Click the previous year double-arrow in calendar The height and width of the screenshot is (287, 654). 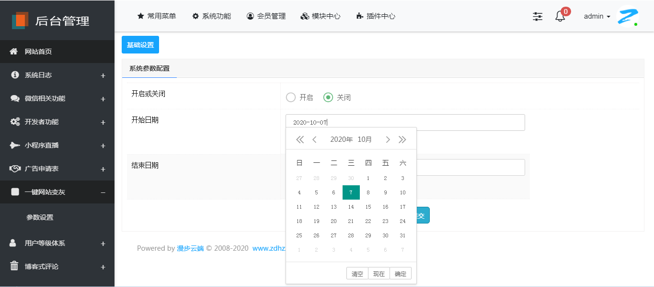300,139
